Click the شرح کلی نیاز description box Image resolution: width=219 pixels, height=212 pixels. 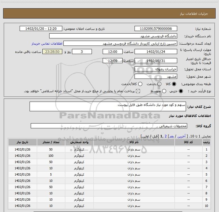(x=108, y=106)
